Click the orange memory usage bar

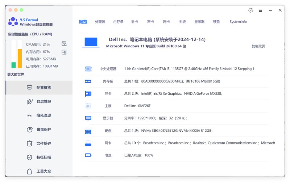[x=20, y=59]
